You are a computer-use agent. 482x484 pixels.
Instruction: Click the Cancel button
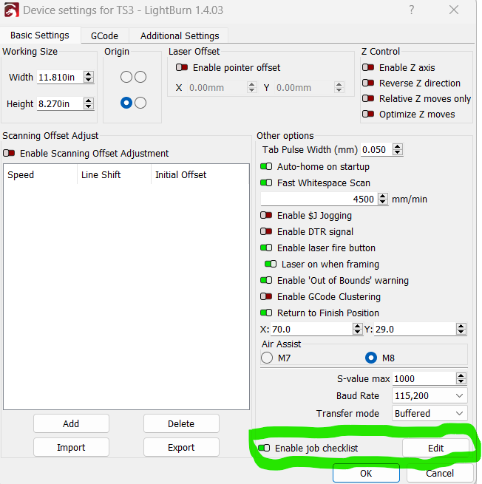click(440, 473)
